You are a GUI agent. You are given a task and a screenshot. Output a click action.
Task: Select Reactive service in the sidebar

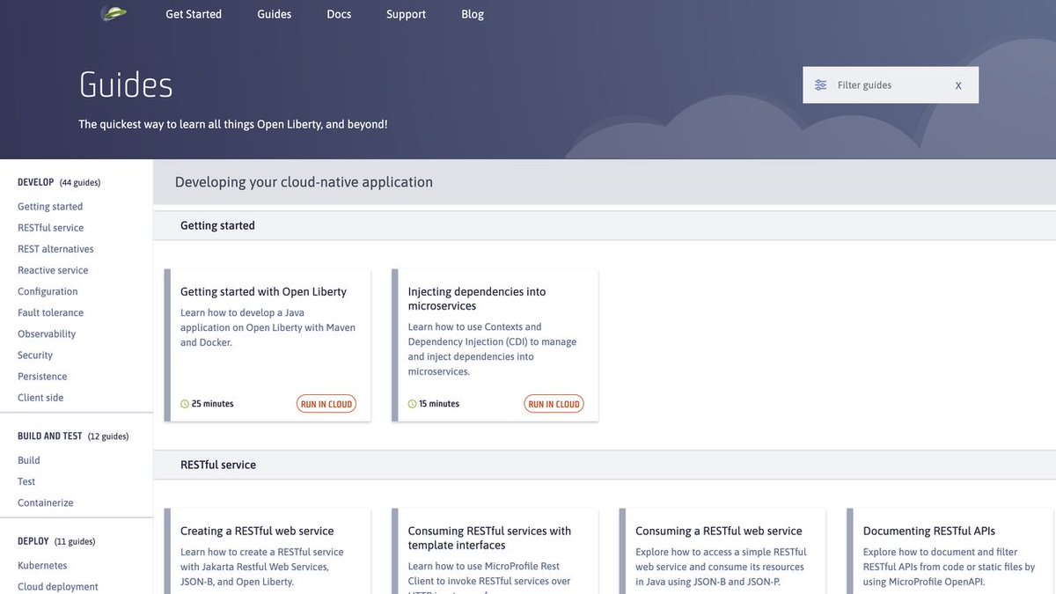click(53, 270)
